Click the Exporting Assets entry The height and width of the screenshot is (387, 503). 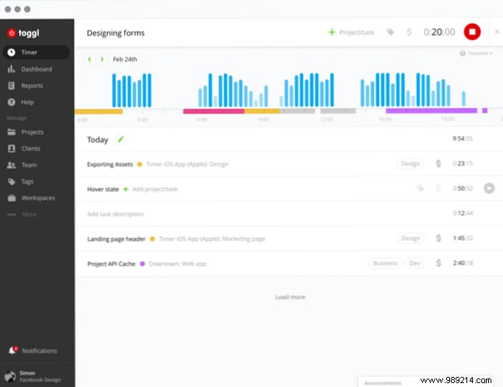pyautogui.click(x=110, y=164)
